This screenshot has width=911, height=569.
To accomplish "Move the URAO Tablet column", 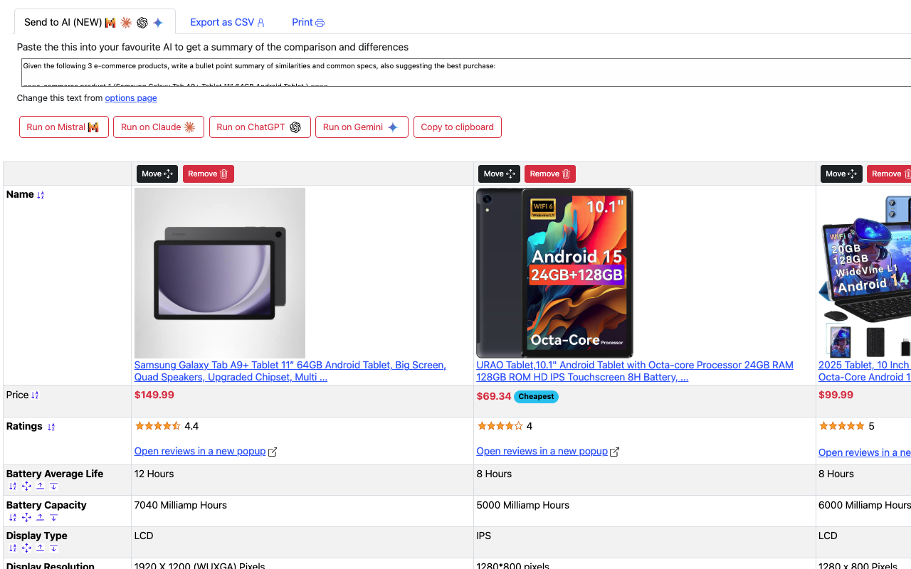I will coord(499,174).
